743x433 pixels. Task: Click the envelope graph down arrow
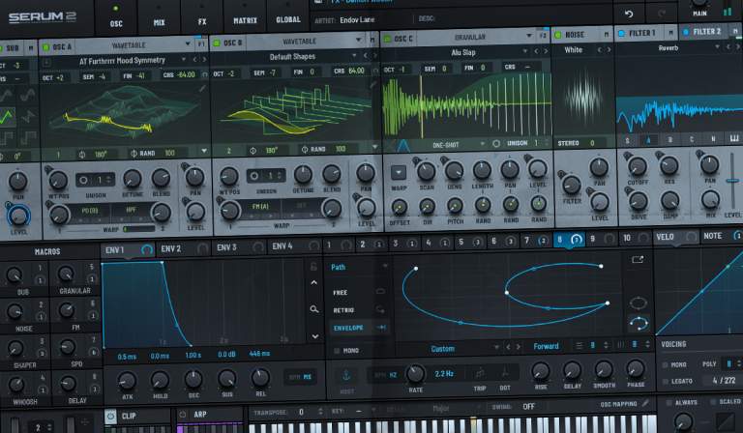(x=314, y=336)
